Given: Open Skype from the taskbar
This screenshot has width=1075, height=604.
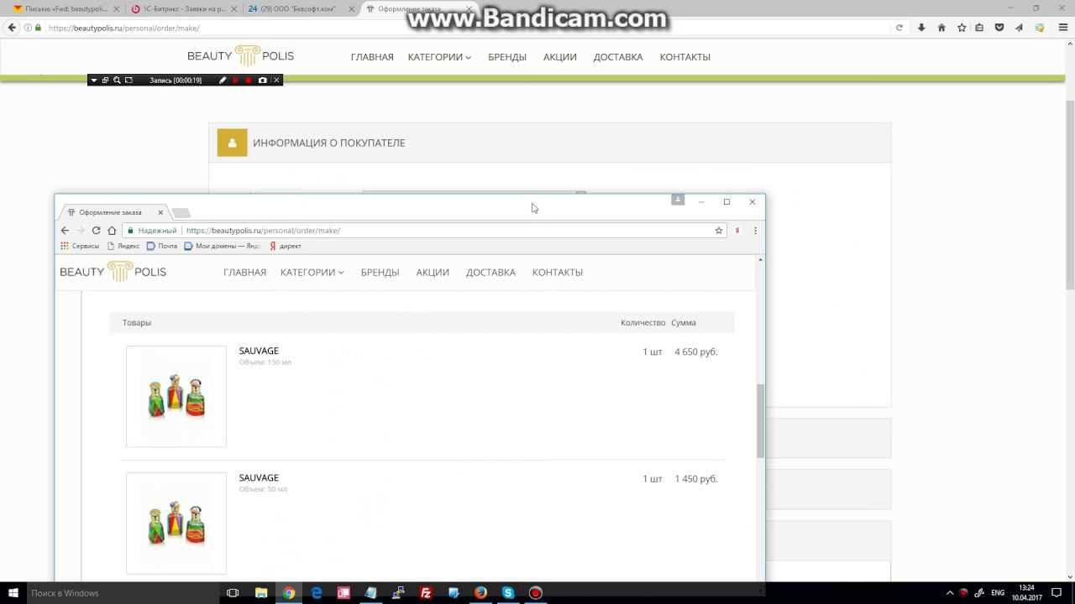Looking at the screenshot, I should [x=508, y=593].
